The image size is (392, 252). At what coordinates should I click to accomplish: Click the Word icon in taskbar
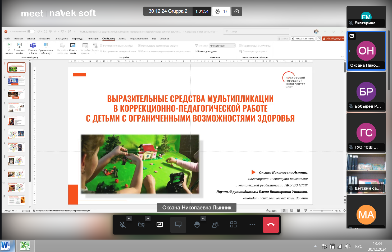click(x=6, y=246)
